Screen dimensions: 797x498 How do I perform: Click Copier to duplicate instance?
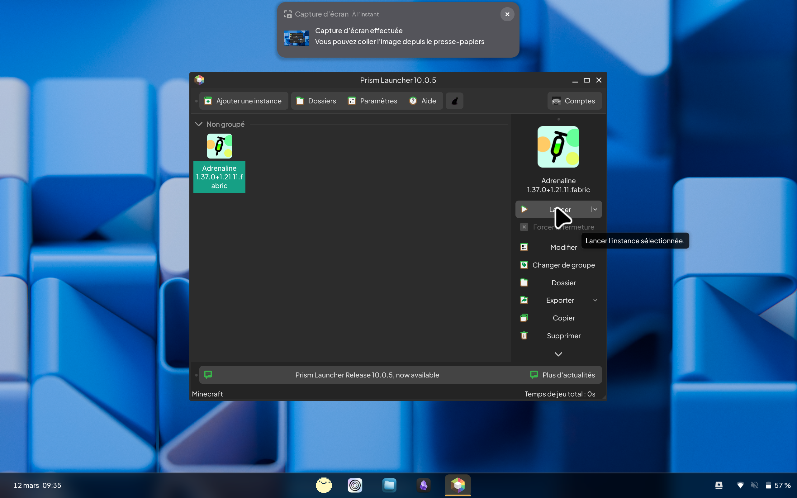coord(558,318)
